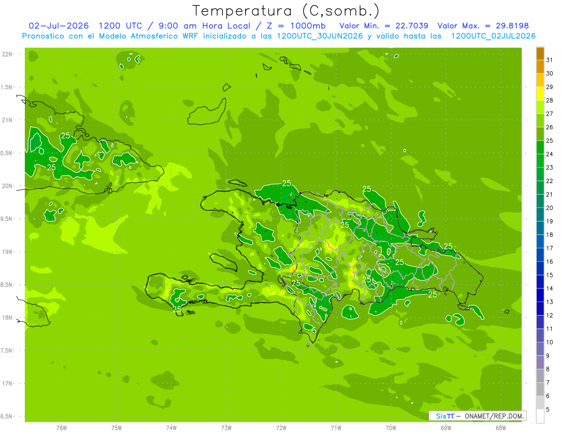Click the dark blue color bar segment between 13 and 14

point(540,295)
